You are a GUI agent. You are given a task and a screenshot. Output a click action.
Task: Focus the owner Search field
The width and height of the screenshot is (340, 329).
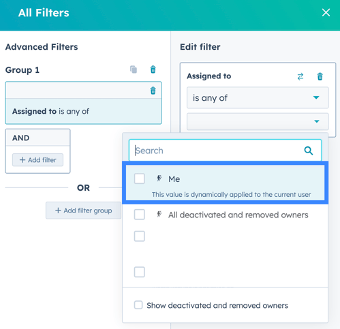226,151
